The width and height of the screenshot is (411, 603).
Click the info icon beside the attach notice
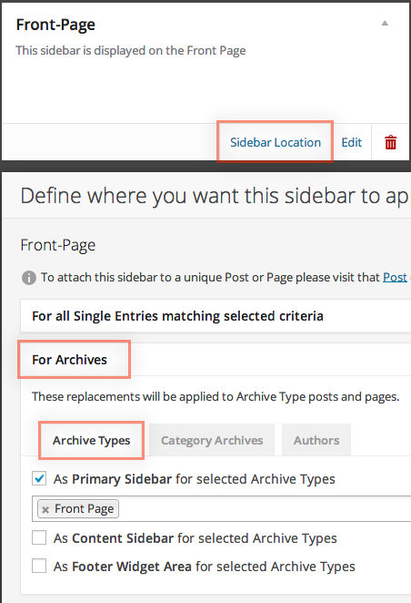(x=29, y=277)
